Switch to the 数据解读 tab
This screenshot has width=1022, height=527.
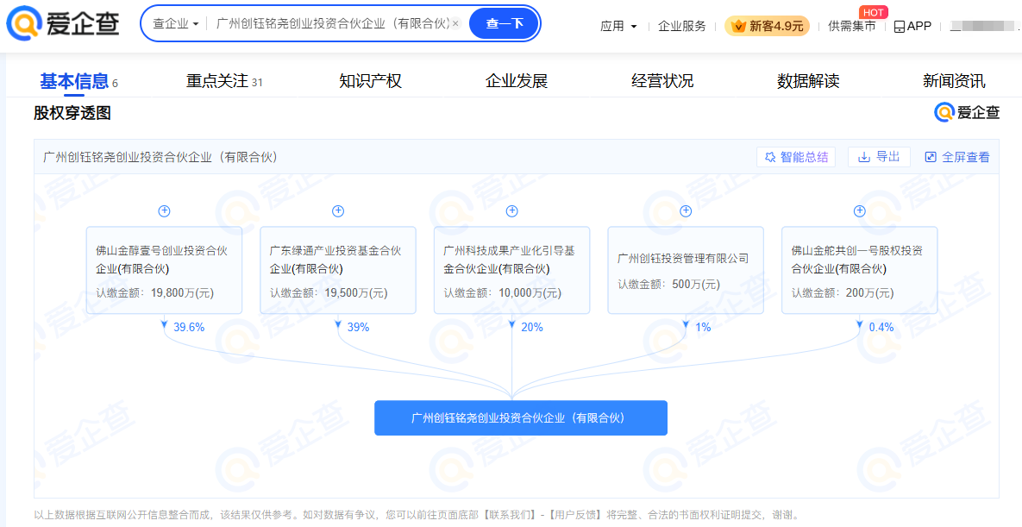tap(808, 82)
